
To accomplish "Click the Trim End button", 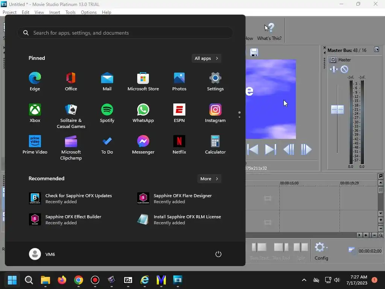I will [281, 251].
